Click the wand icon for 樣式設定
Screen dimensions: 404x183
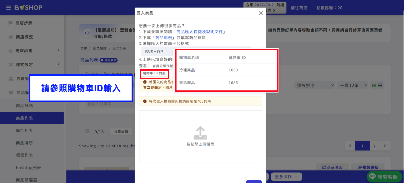[11, 65]
